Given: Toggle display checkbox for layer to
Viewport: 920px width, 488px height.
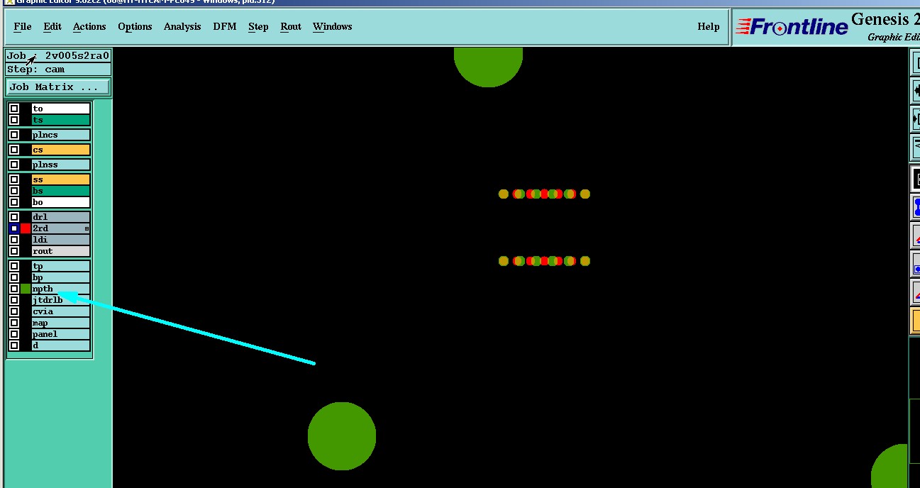Looking at the screenshot, I should point(14,109).
